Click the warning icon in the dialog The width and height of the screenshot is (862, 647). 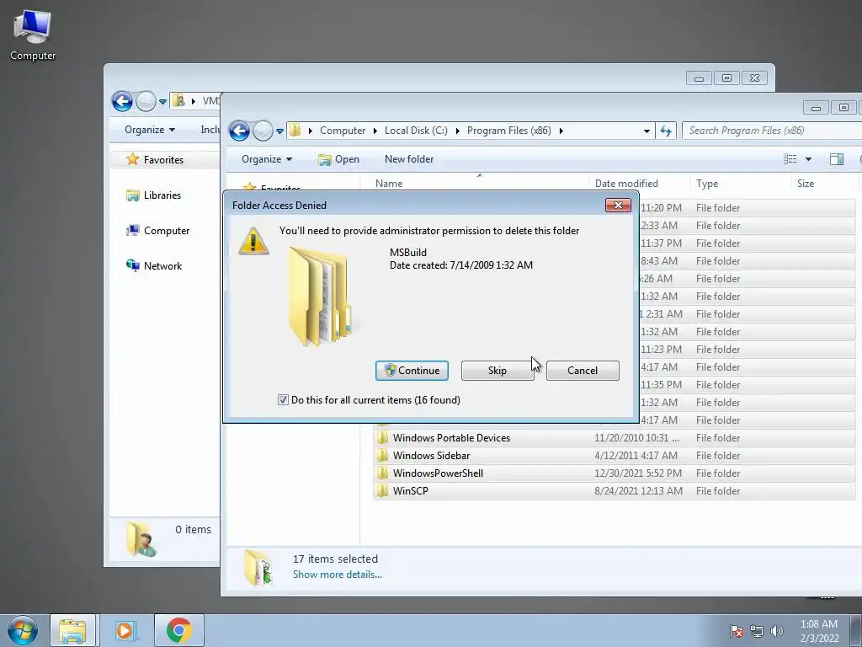253,241
